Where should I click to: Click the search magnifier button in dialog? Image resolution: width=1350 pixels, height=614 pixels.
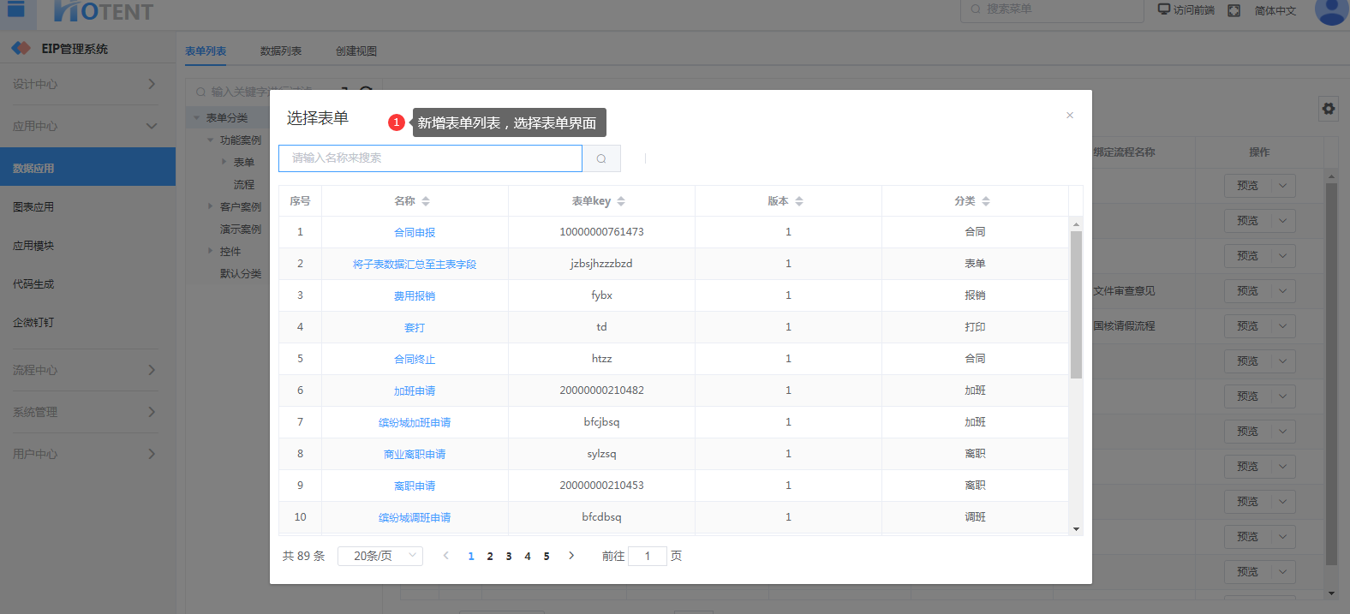point(601,158)
